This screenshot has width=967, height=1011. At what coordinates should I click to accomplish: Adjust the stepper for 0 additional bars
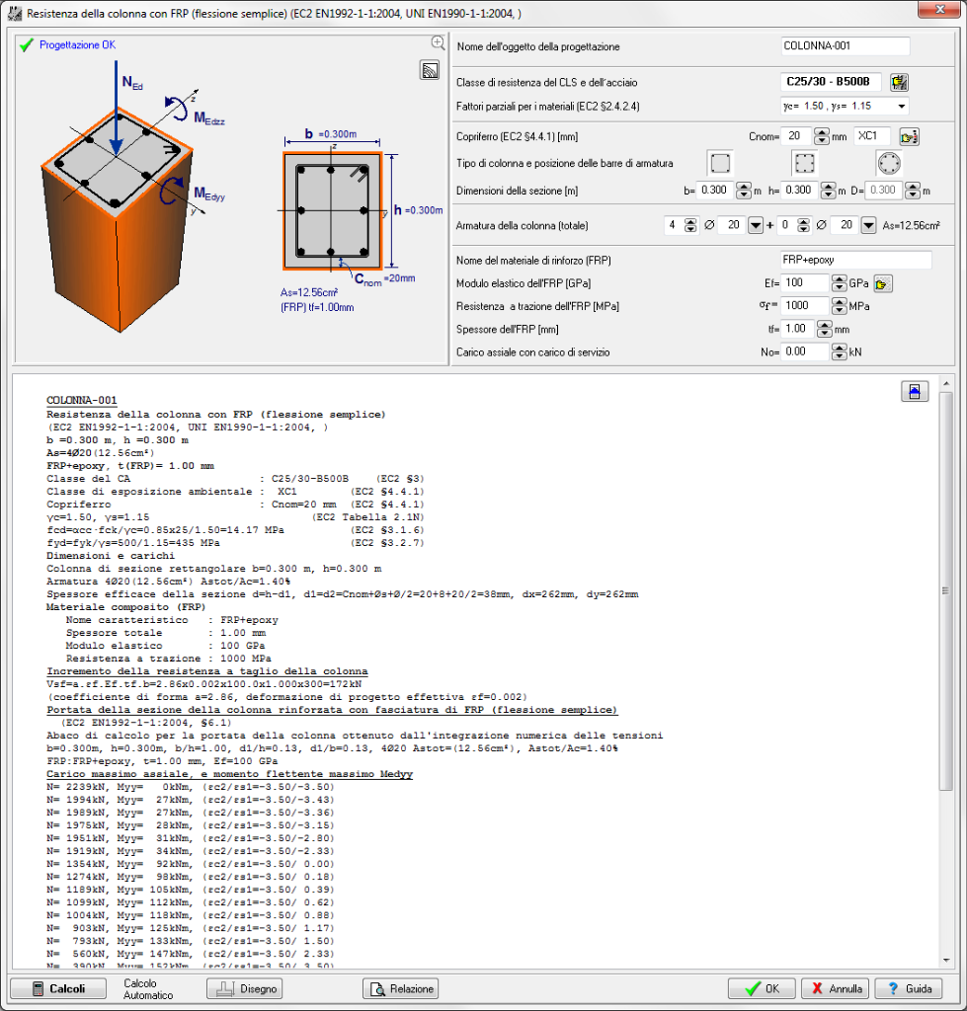coord(803,226)
